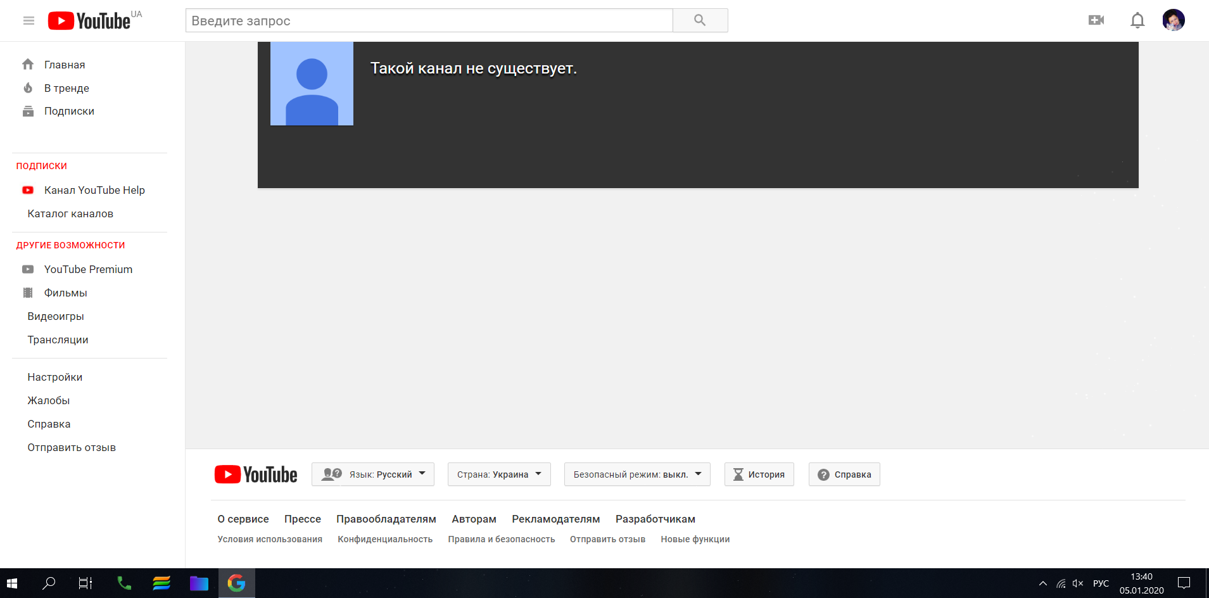Viewport: 1209px width, 598px height.
Task: Click the ПОДПИСКИ section heading
Action: pos(41,166)
